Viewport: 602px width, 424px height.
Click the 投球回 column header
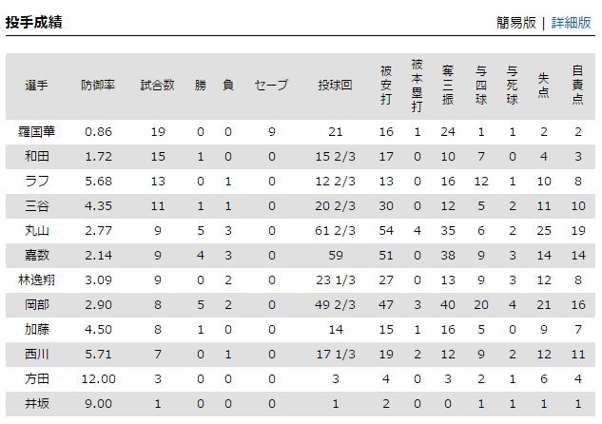pos(335,85)
